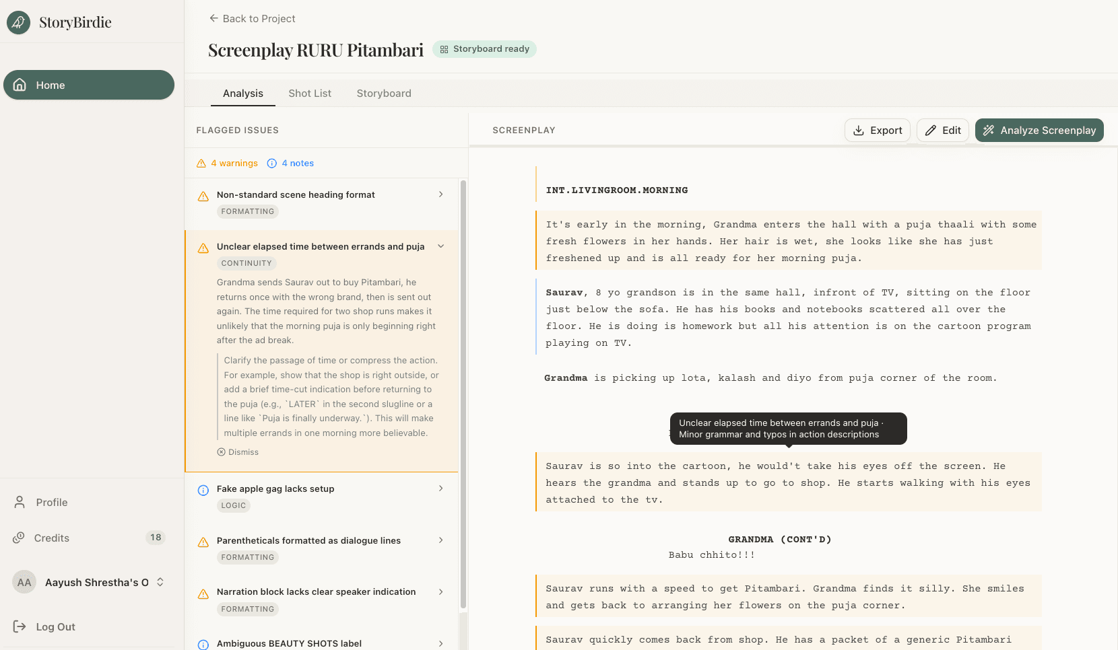Expand the Parentheticals formatted as dialogue issue
The width and height of the screenshot is (1118, 650).
pyautogui.click(x=440, y=540)
